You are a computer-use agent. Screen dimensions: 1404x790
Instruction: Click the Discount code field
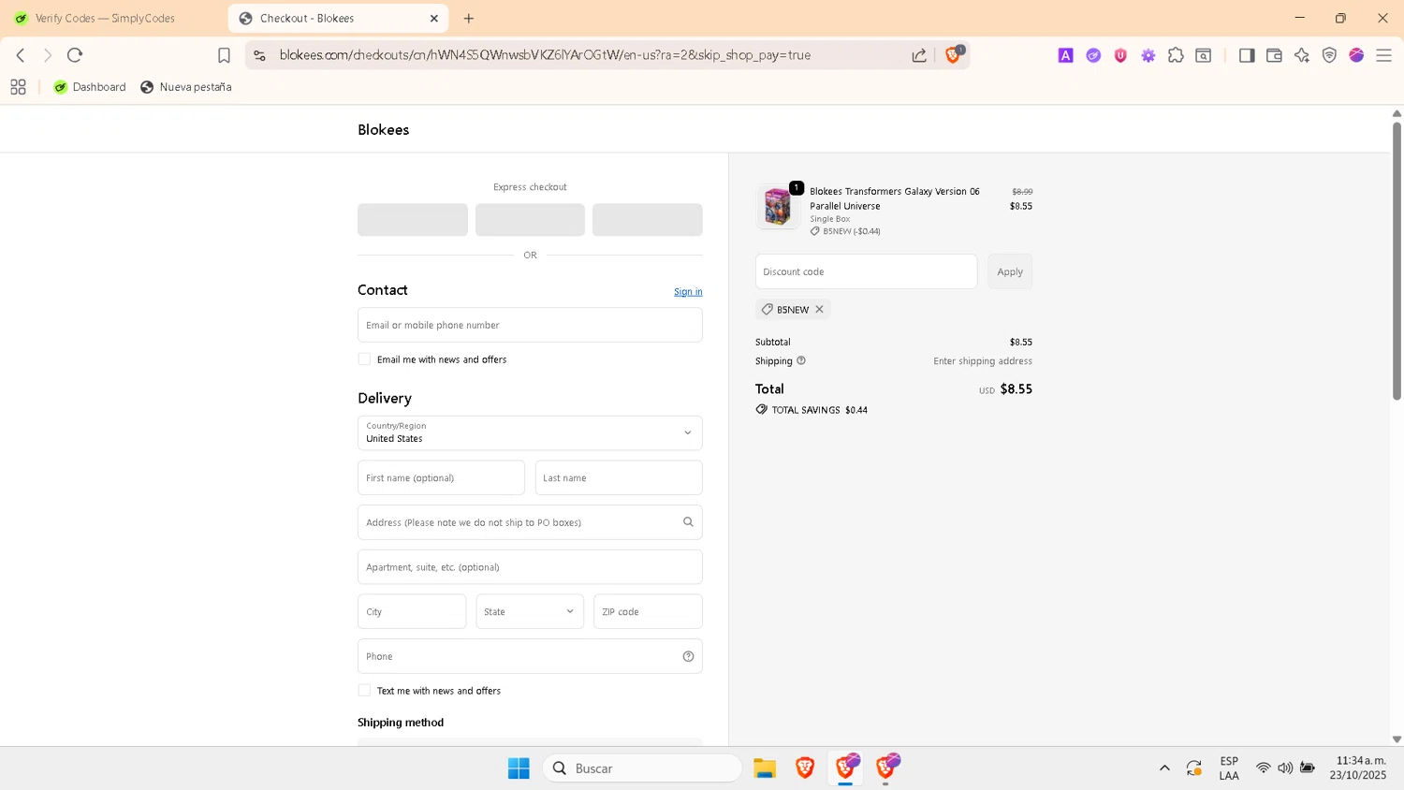866,271
